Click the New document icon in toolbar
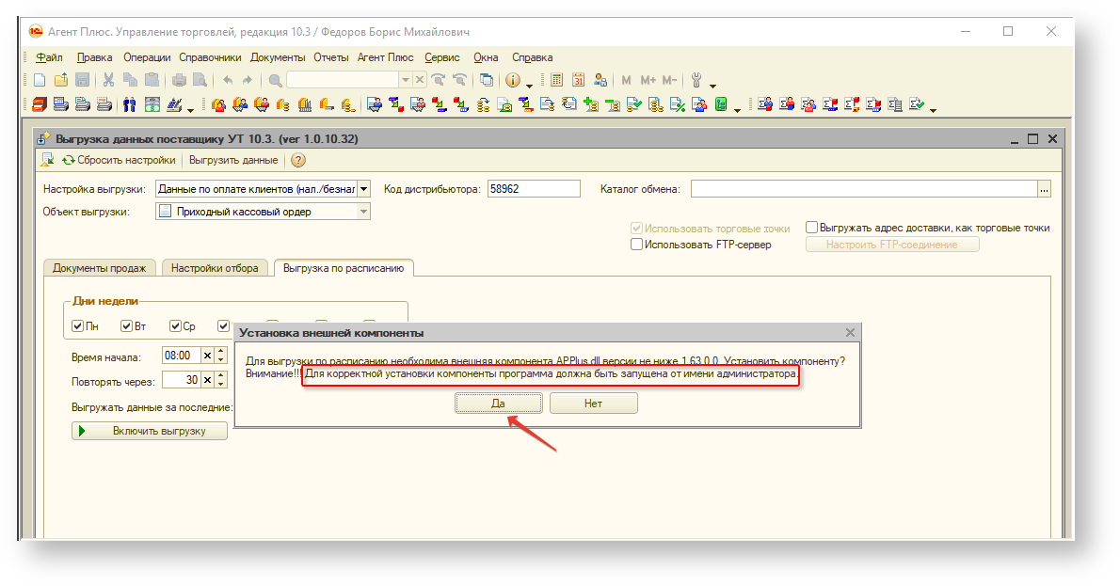Screen dimensions: 1120x586 point(40,80)
